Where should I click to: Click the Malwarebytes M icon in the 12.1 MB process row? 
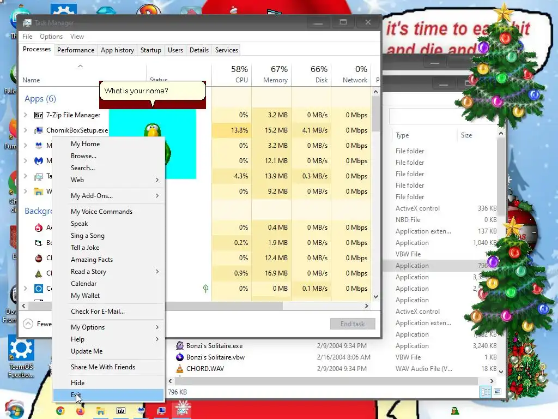39,161
